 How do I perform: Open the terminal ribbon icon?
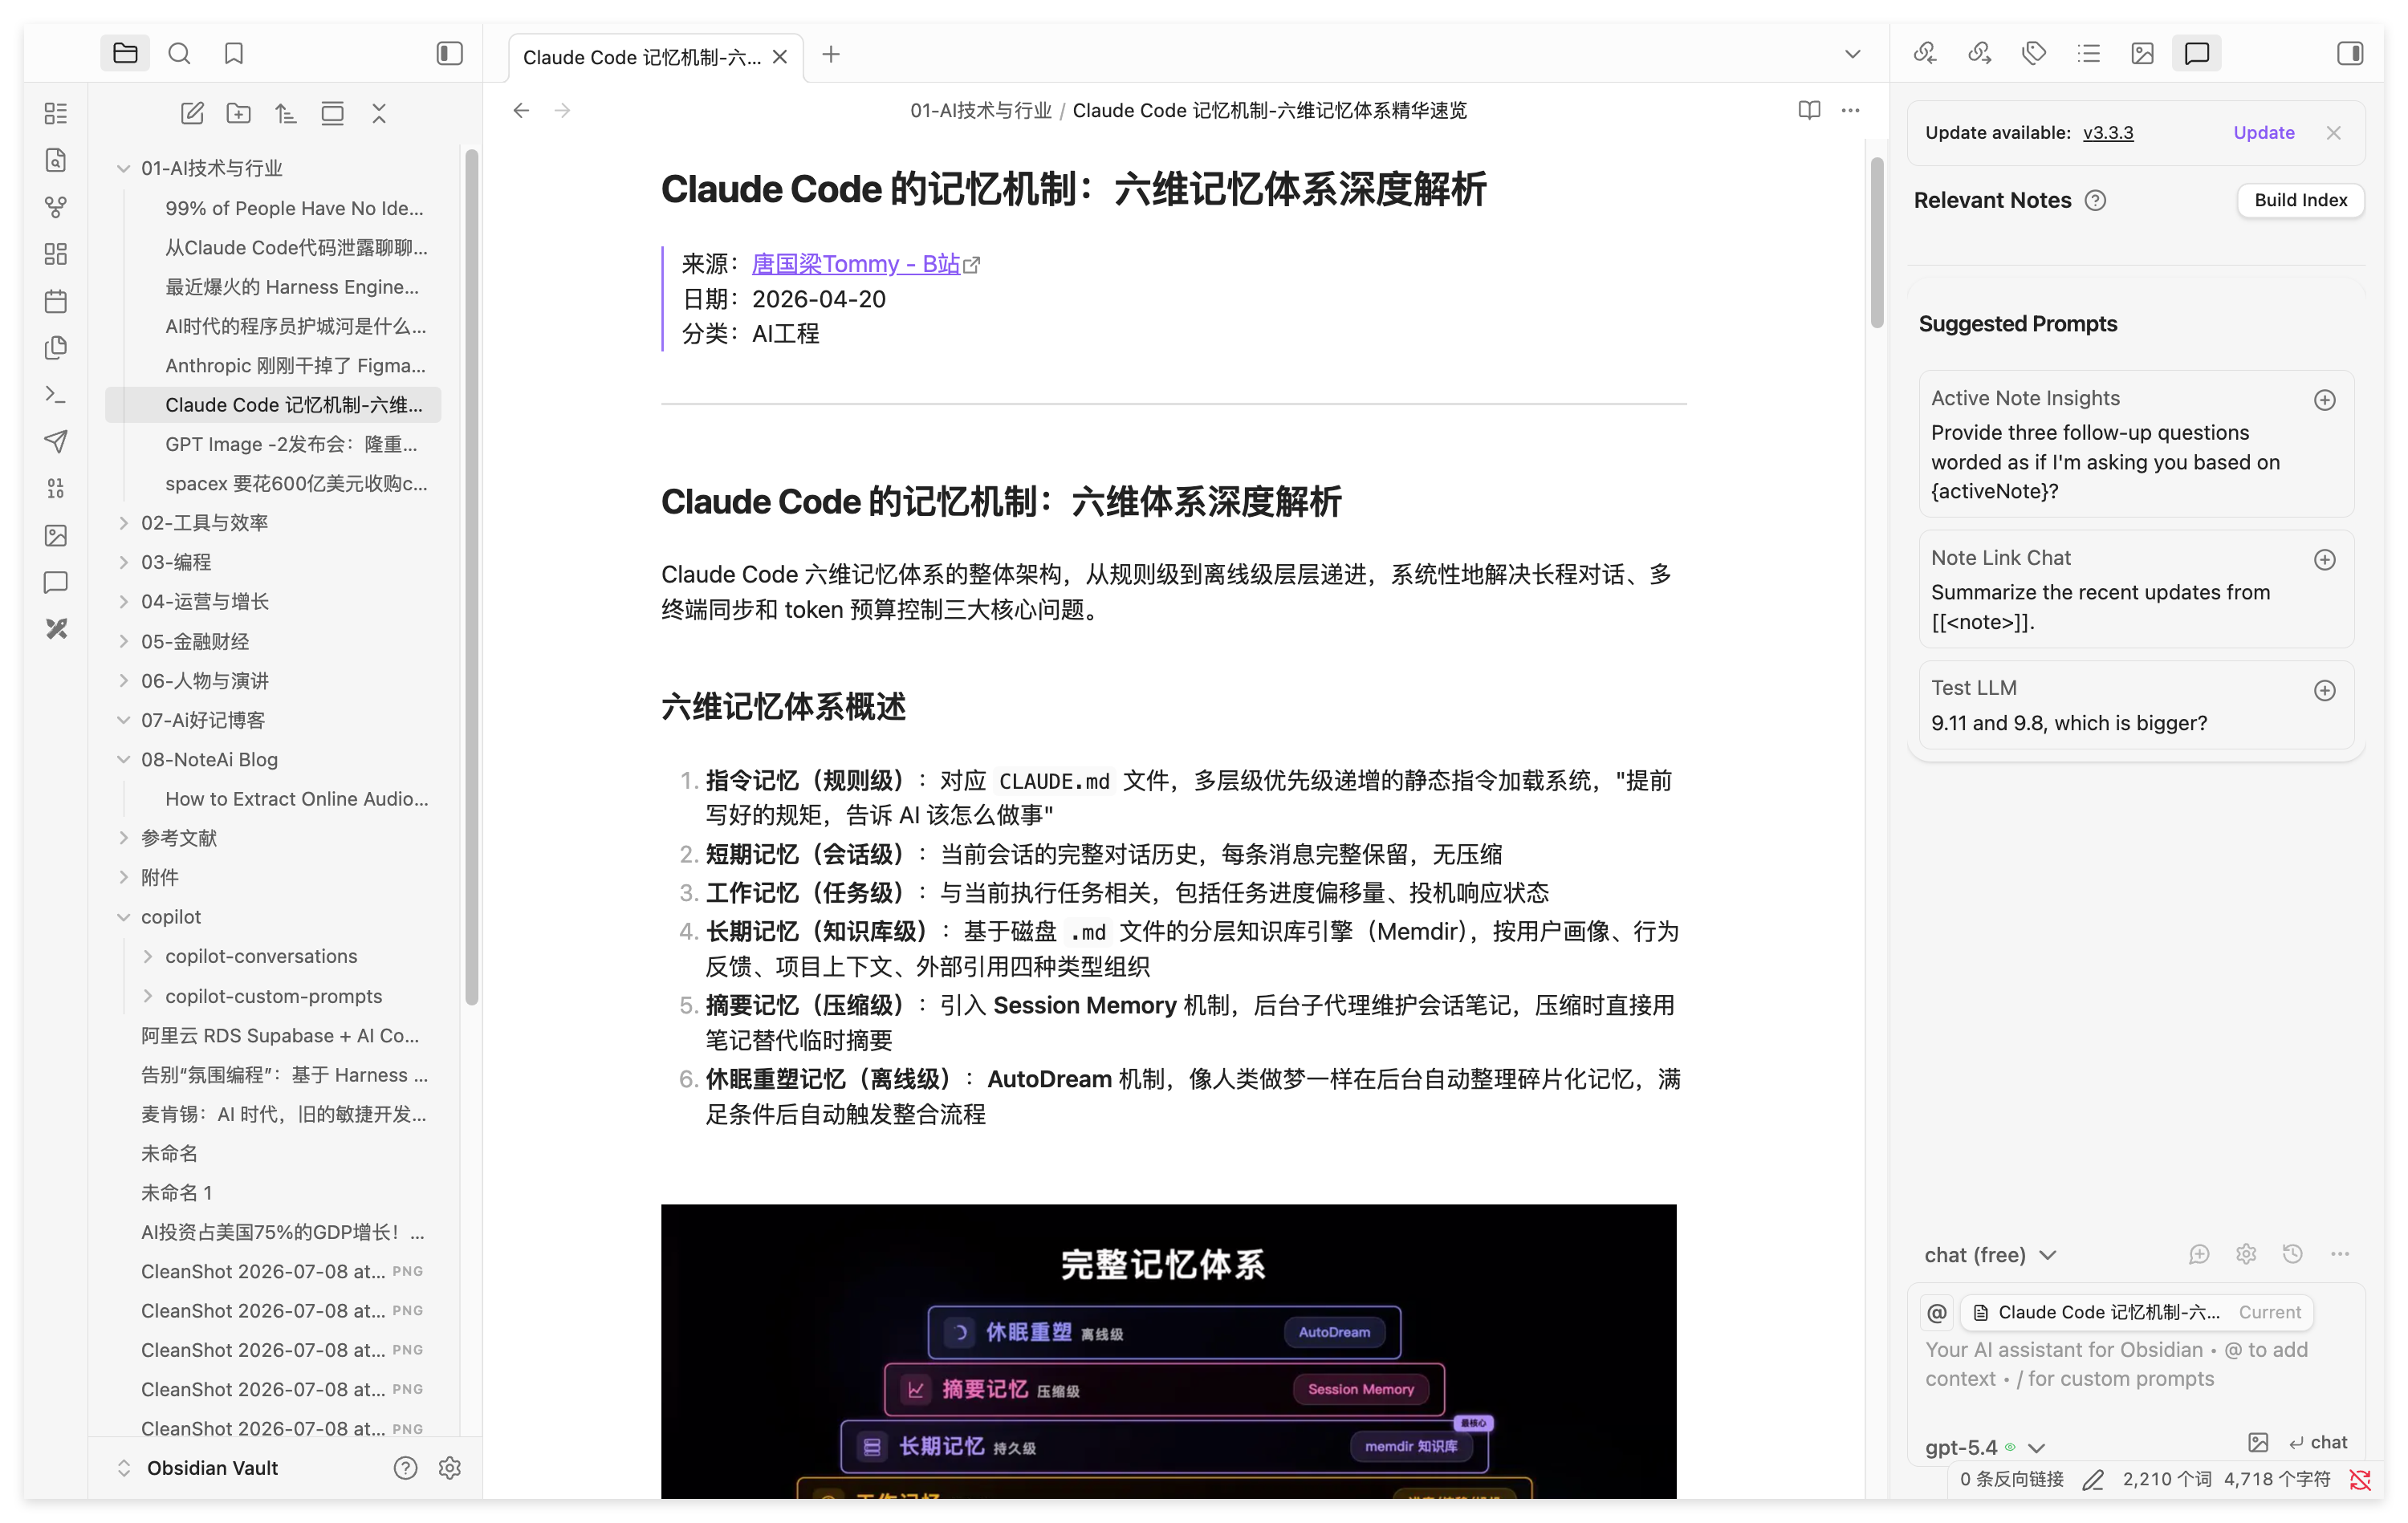coord(56,395)
